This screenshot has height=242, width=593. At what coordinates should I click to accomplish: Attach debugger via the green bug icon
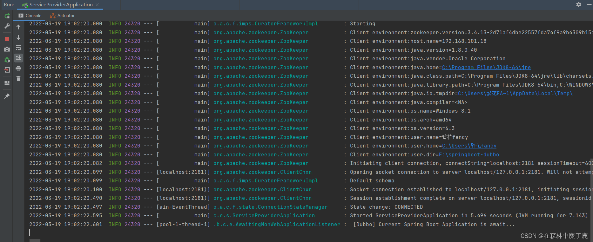coord(7,60)
